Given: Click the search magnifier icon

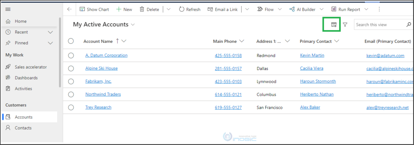Looking at the screenshot, I should tap(409, 24).
